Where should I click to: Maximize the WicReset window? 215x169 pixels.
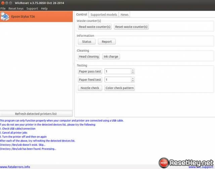click(x=10, y=3)
